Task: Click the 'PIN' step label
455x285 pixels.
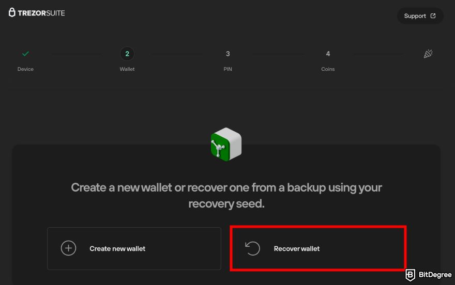Action: coord(228,69)
